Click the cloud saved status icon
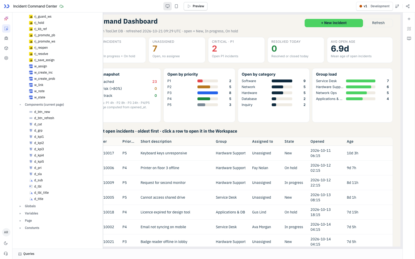The image size is (415, 259). coord(61,6)
